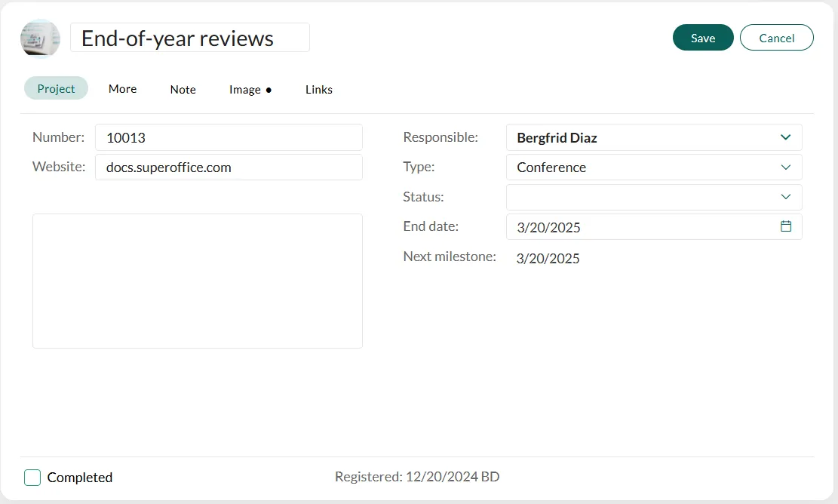Image resolution: width=838 pixels, height=504 pixels.
Task: Open the Type dropdown showing Conference
Action: (653, 167)
